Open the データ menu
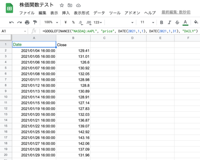This screenshot has height=160, width=200. coord(99,13)
